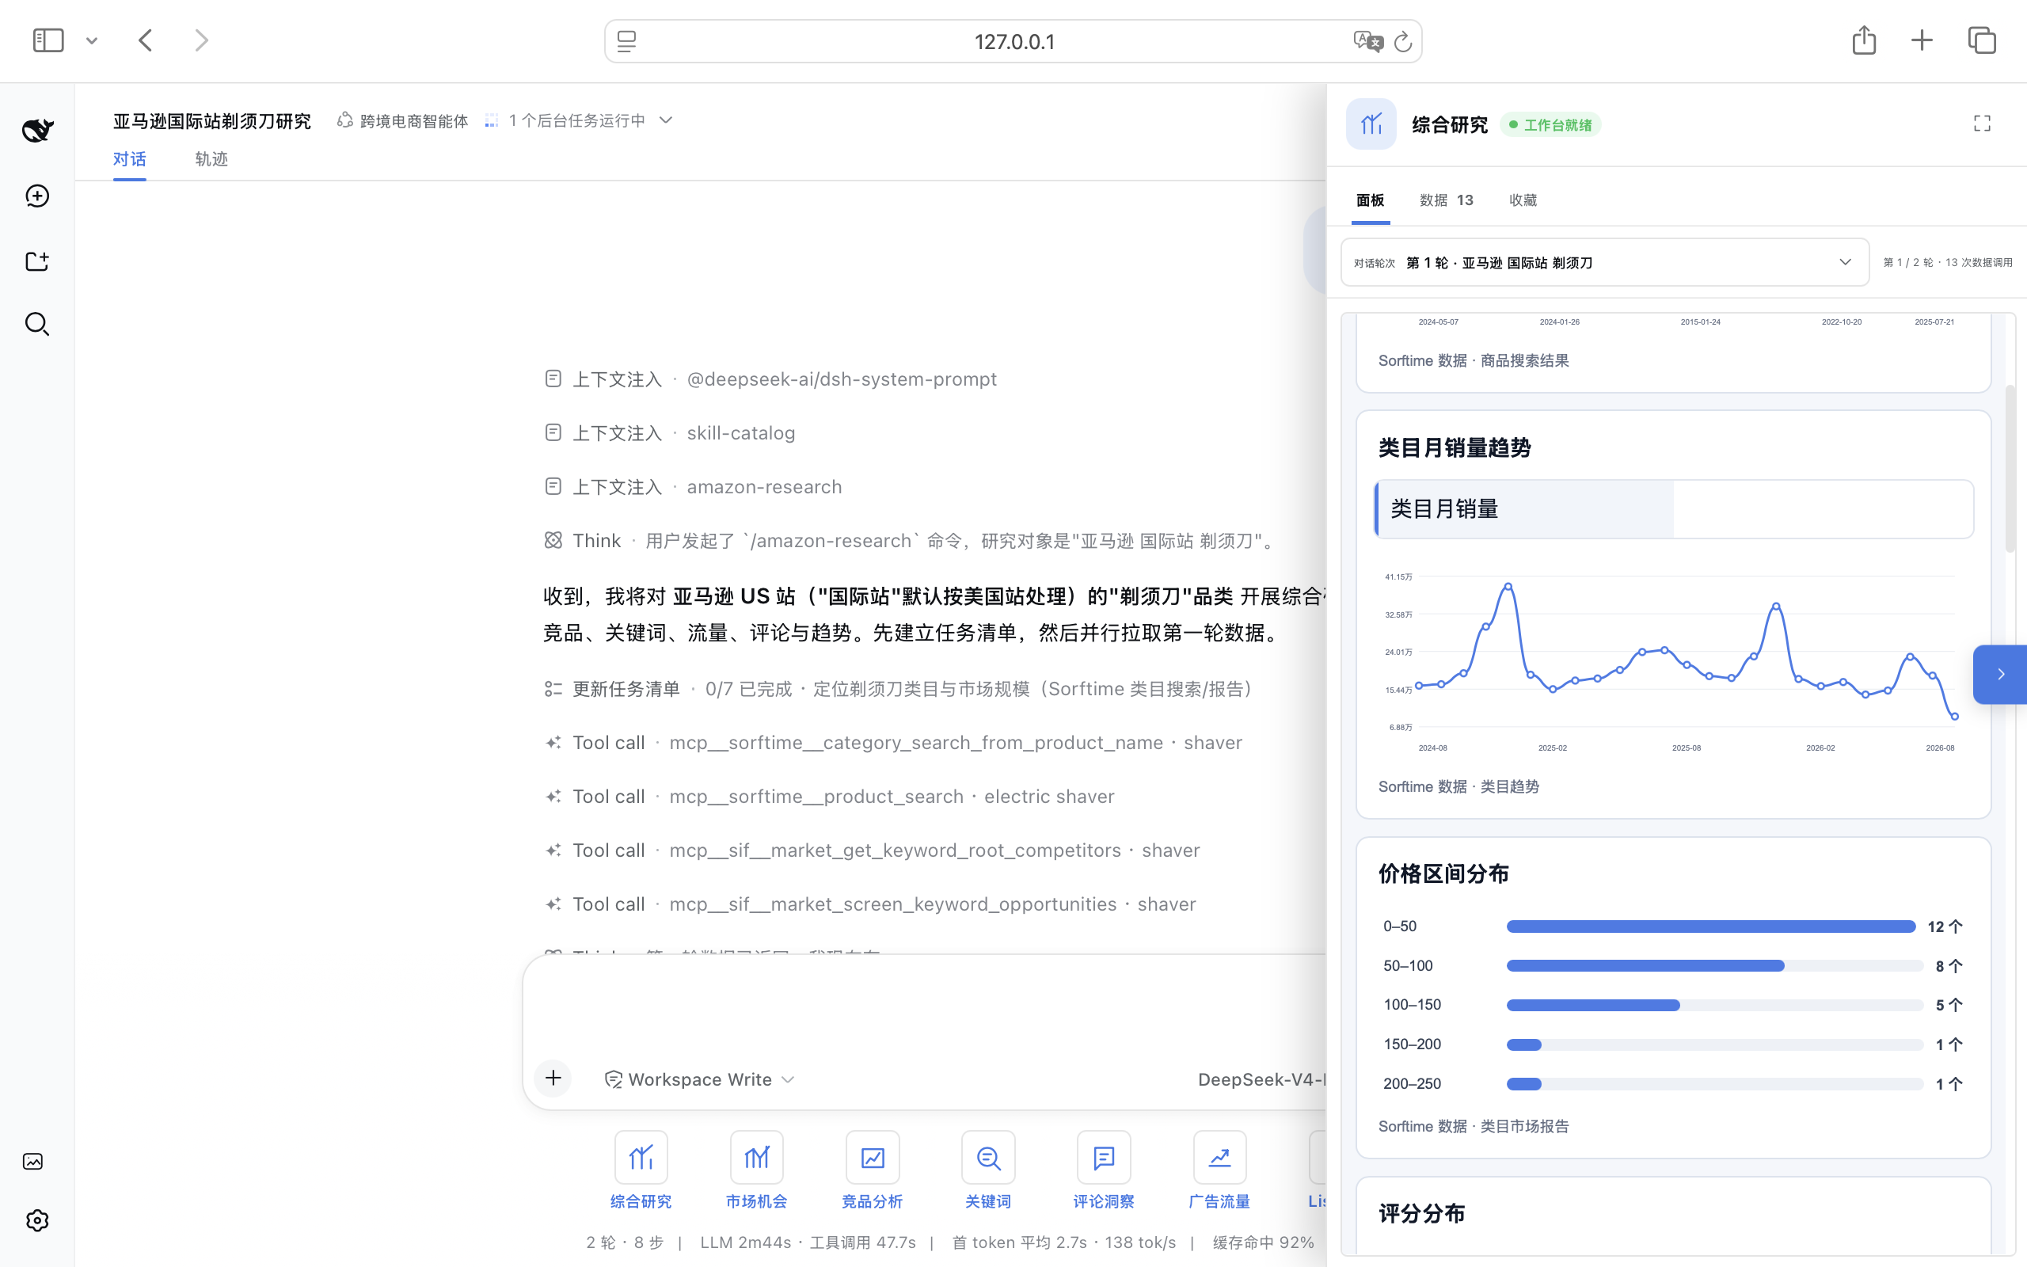The width and height of the screenshot is (2027, 1267).
Task: Open settings gear in left sidebar
Action: pyautogui.click(x=37, y=1221)
